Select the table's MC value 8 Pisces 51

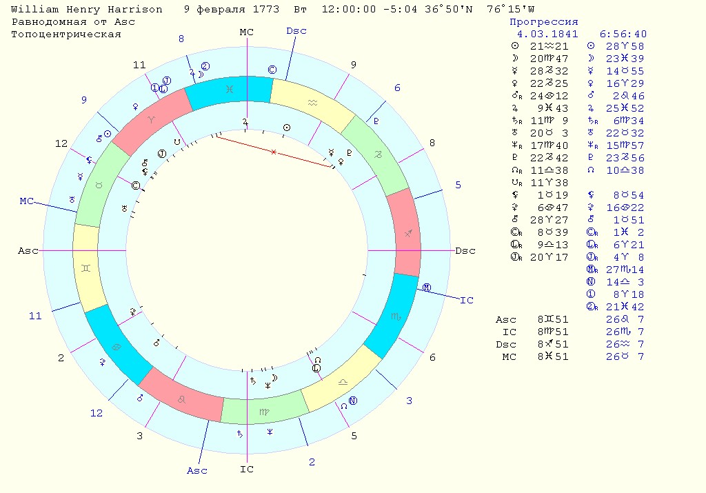tap(552, 356)
